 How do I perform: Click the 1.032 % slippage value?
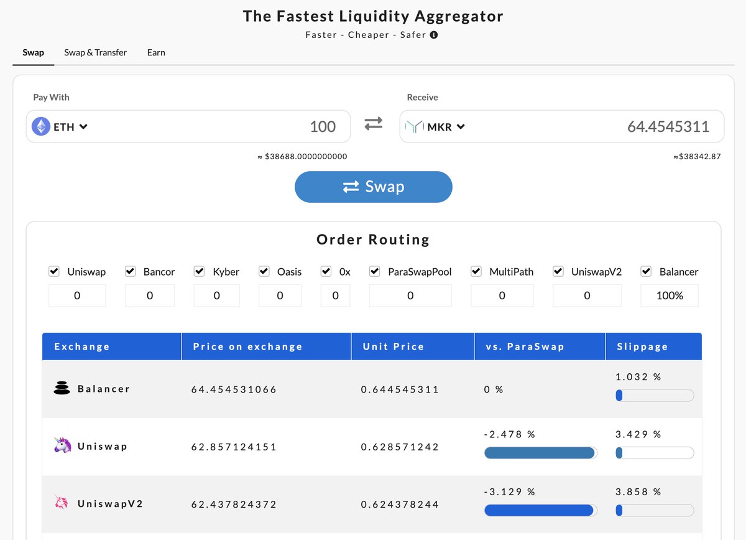tap(638, 377)
